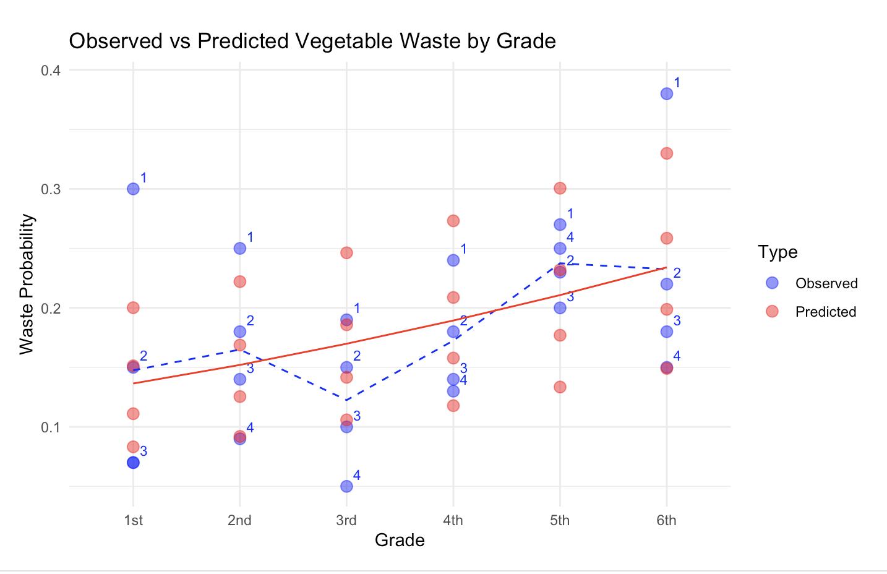Pick the highest predicted point at 5th grade

pyautogui.click(x=560, y=188)
